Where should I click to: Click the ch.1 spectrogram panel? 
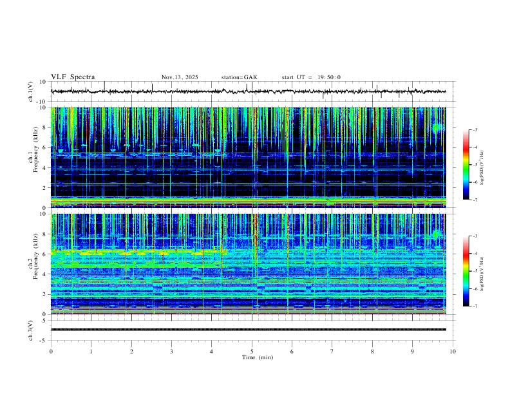248,157
